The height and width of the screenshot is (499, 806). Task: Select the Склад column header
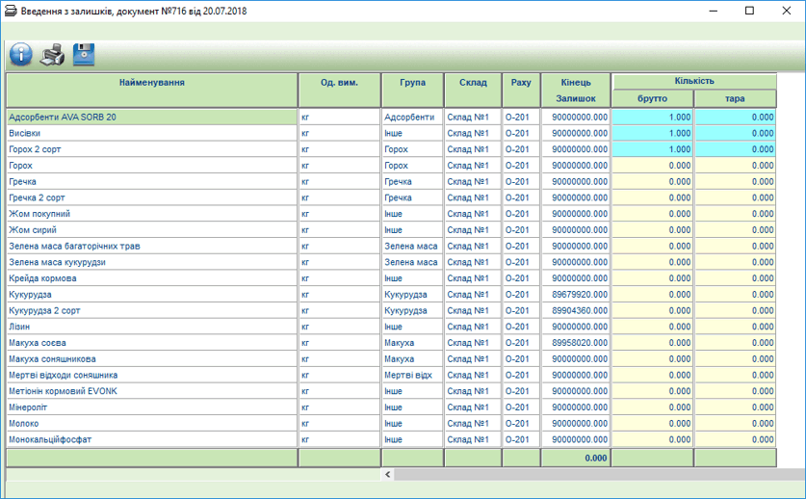coord(472,83)
